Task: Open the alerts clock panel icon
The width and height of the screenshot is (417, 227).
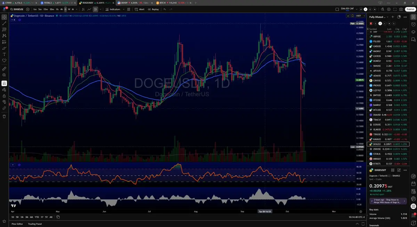Action: pos(414,24)
